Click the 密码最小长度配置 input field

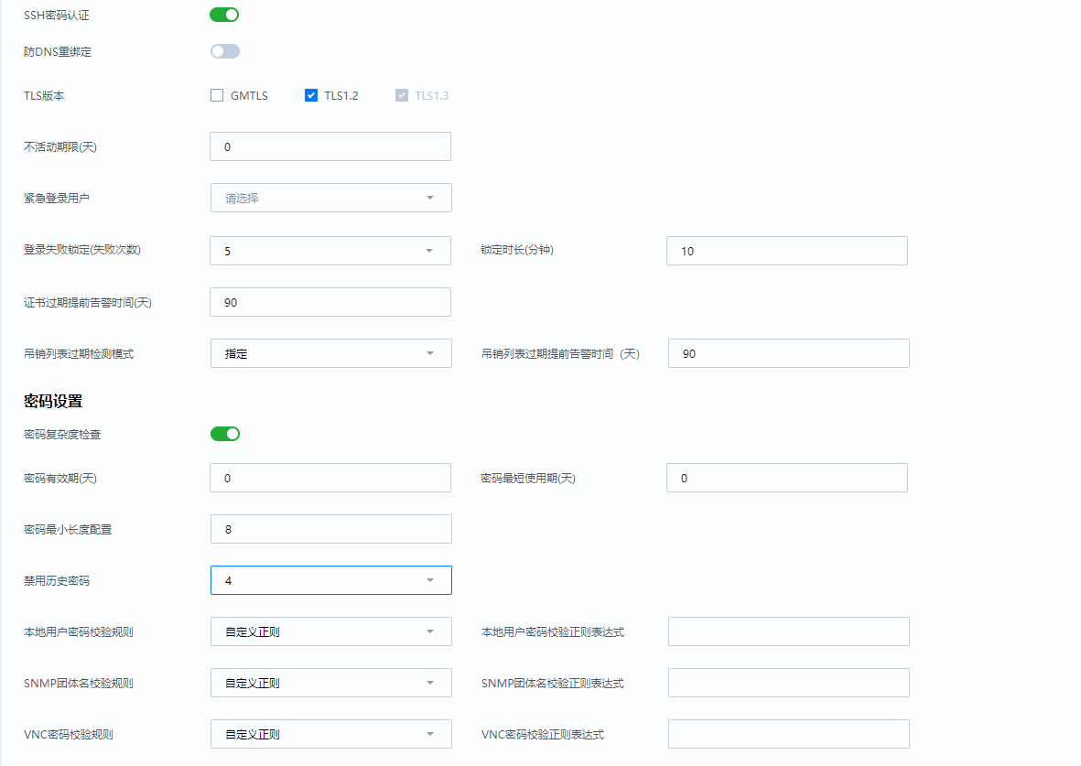coord(330,529)
